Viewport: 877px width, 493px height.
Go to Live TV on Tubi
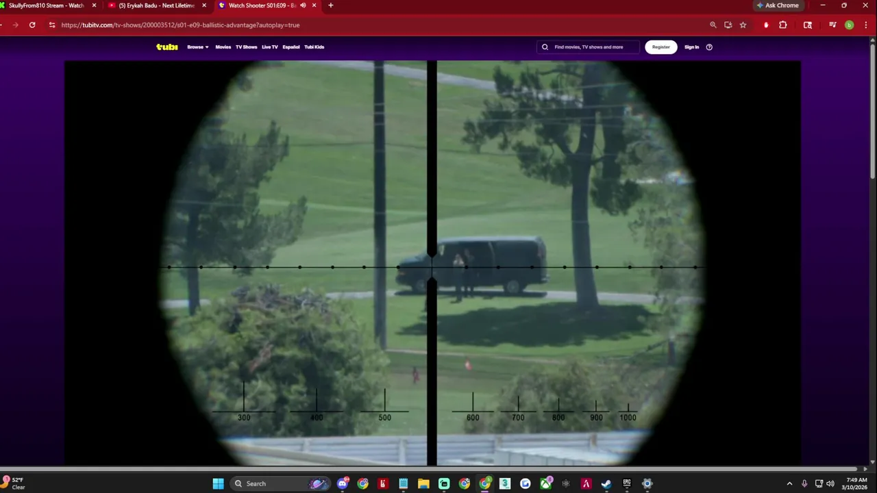[x=270, y=47]
